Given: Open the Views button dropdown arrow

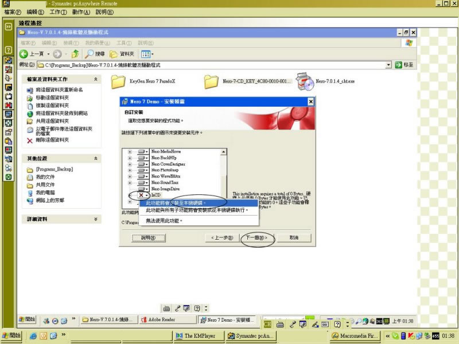Looking at the screenshot, I should pyautogui.click(x=153, y=54).
